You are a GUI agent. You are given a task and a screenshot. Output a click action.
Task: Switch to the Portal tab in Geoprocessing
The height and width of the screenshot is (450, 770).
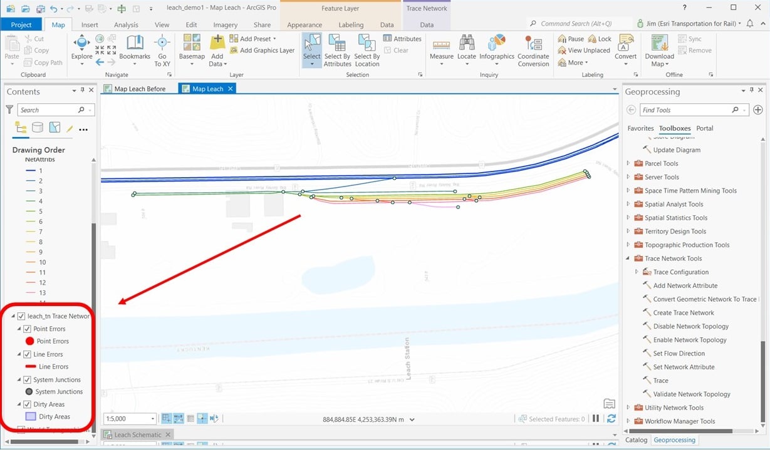(705, 128)
